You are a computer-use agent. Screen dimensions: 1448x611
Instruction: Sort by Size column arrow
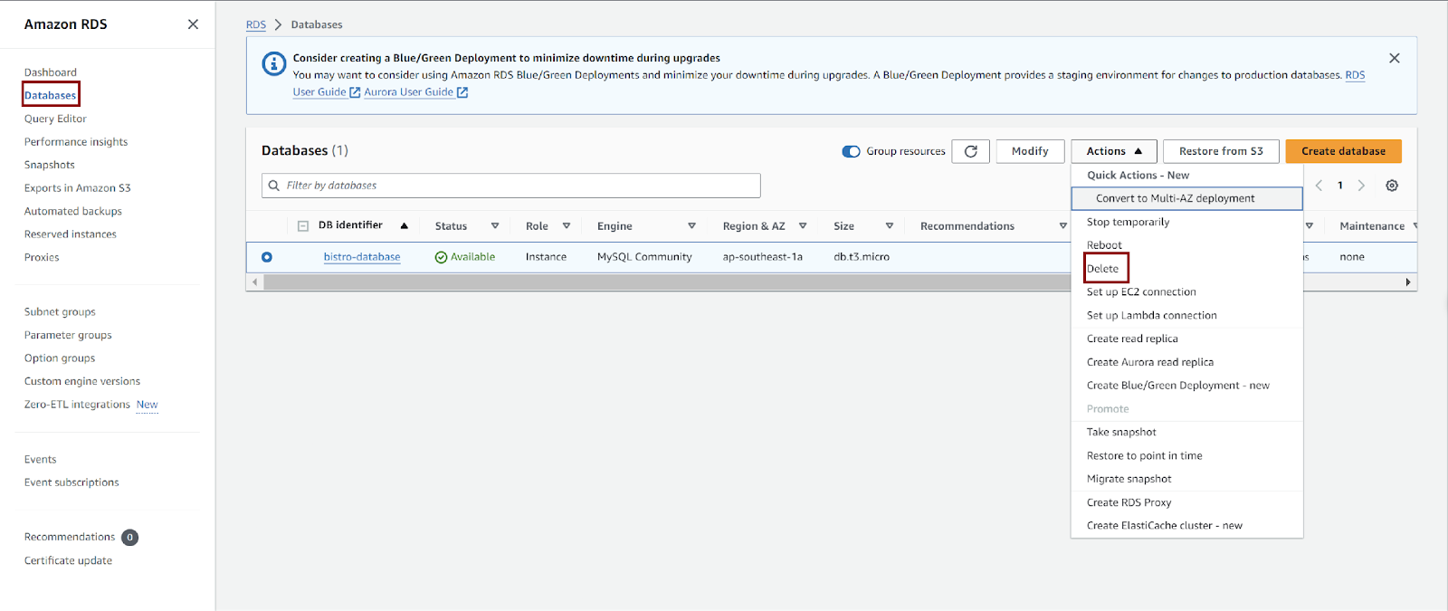click(890, 226)
